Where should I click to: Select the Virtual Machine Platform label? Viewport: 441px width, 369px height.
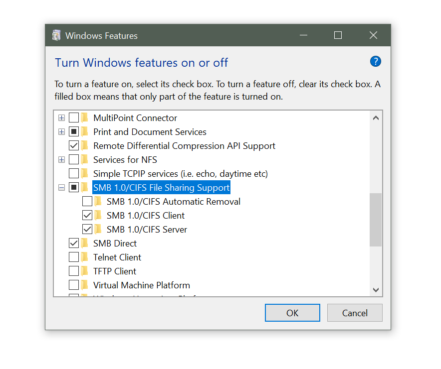point(142,285)
